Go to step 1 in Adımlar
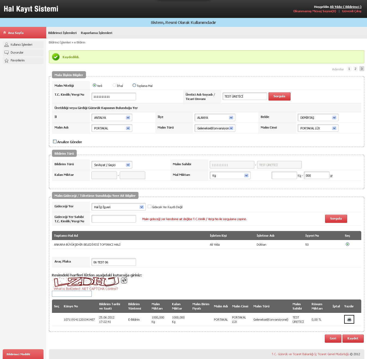Image resolution: width=367 pixels, height=359 pixels. coord(349,69)
